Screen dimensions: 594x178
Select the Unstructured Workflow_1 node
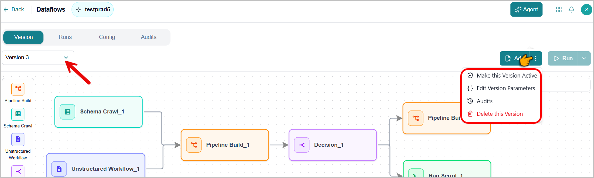tap(96, 165)
